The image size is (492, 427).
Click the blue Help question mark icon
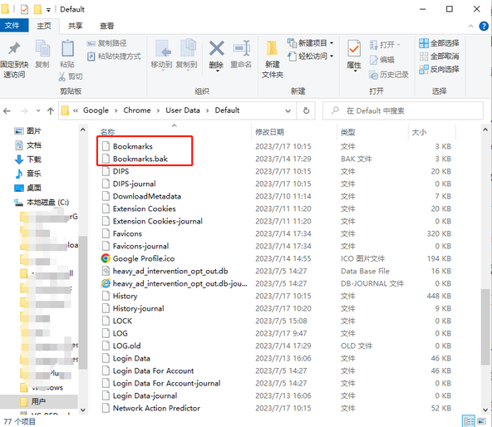pyautogui.click(x=484, y=26)
